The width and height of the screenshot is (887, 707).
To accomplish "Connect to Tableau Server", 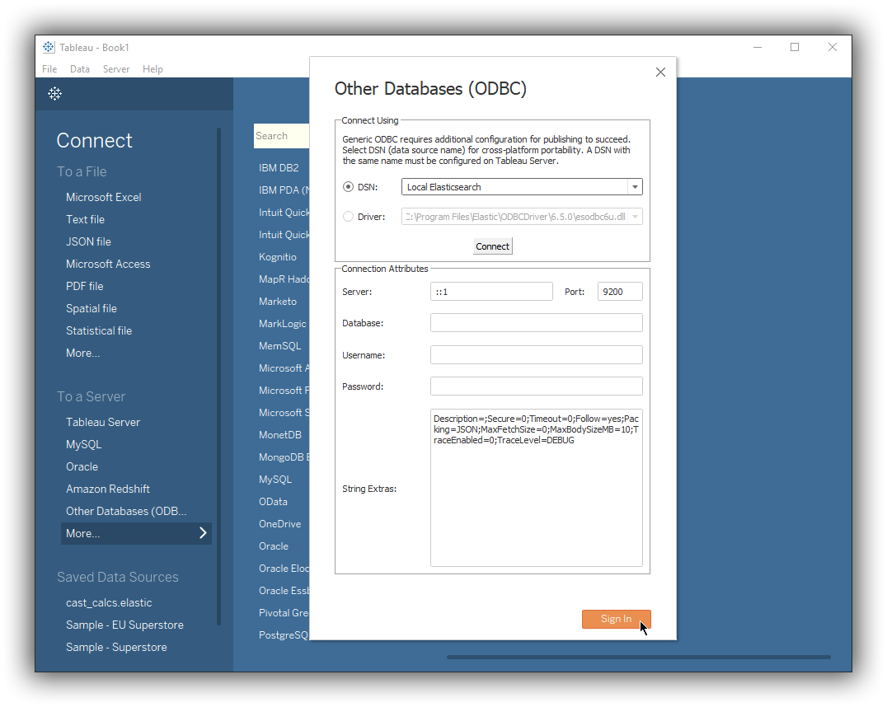I will (102, 422).
